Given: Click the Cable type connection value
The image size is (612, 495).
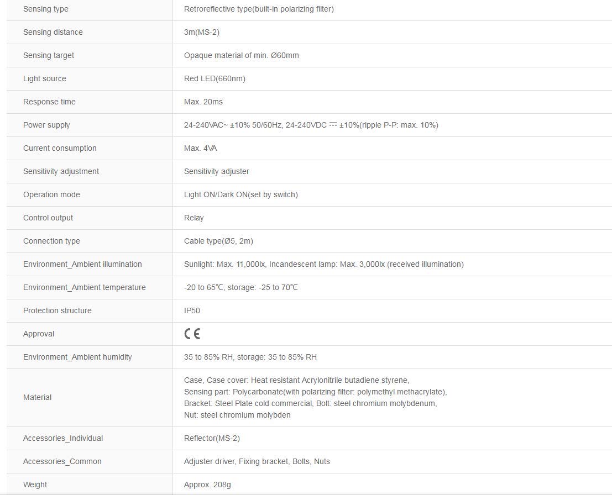Looking at the screenshot, I should 218,241.
